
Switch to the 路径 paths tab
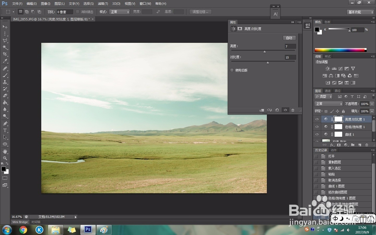338,91
